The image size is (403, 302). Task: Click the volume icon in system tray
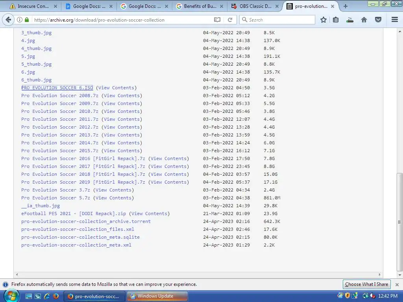(372, 296)
